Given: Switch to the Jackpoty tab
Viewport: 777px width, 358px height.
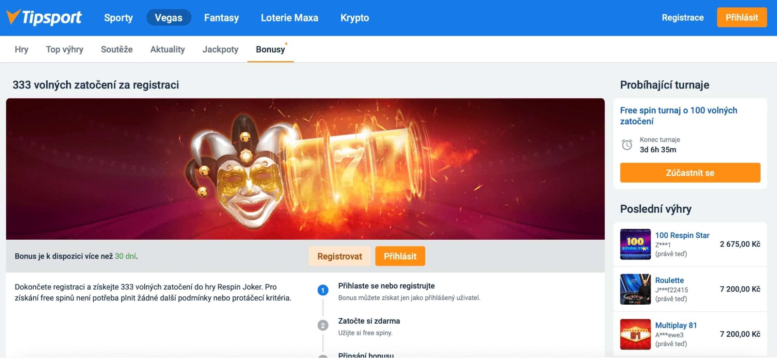Looking at the screenshot, I should point(220,49).
